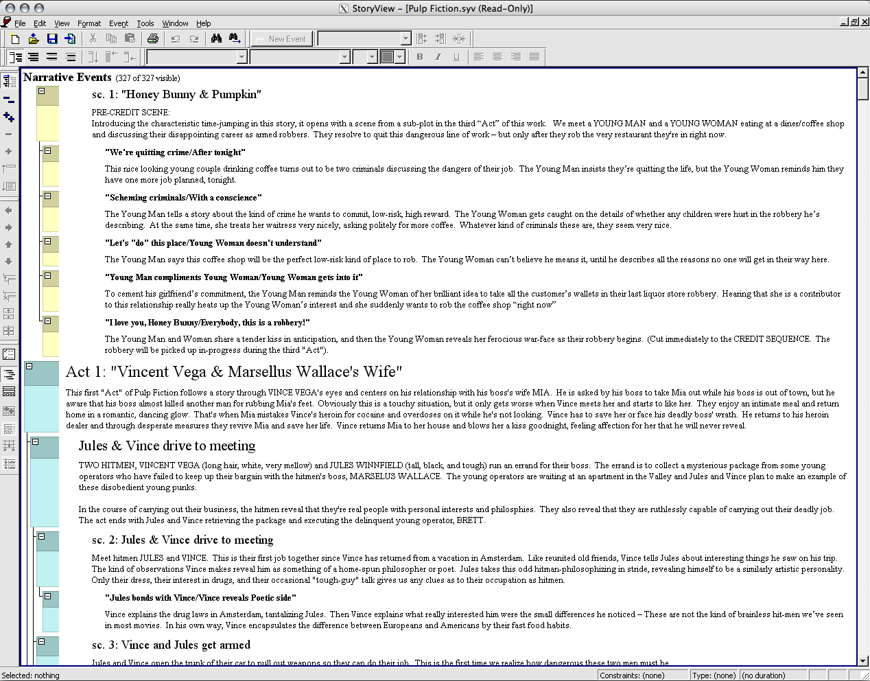Toggle Underline formatting
The height and width of the screenshot is (681, 870).
click(456, 56)
